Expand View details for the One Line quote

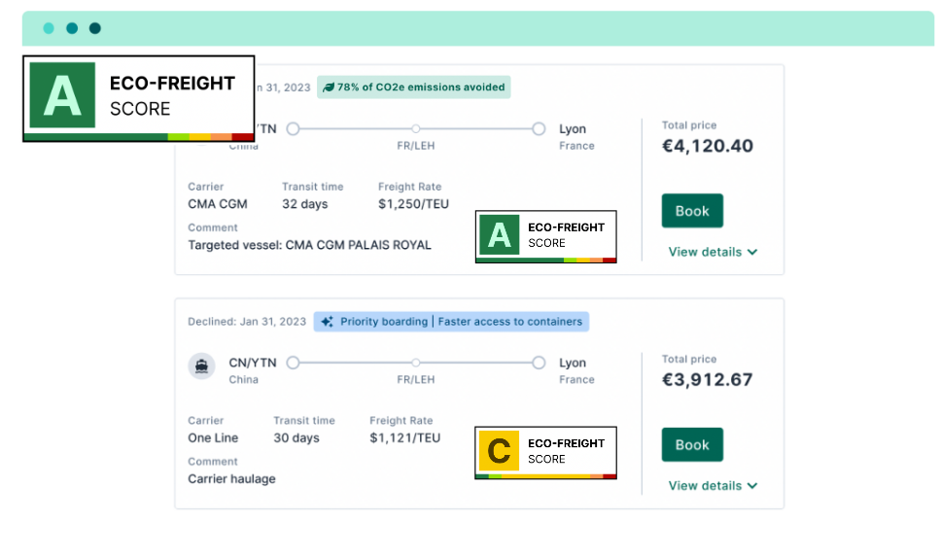click(x=713, y=486)
